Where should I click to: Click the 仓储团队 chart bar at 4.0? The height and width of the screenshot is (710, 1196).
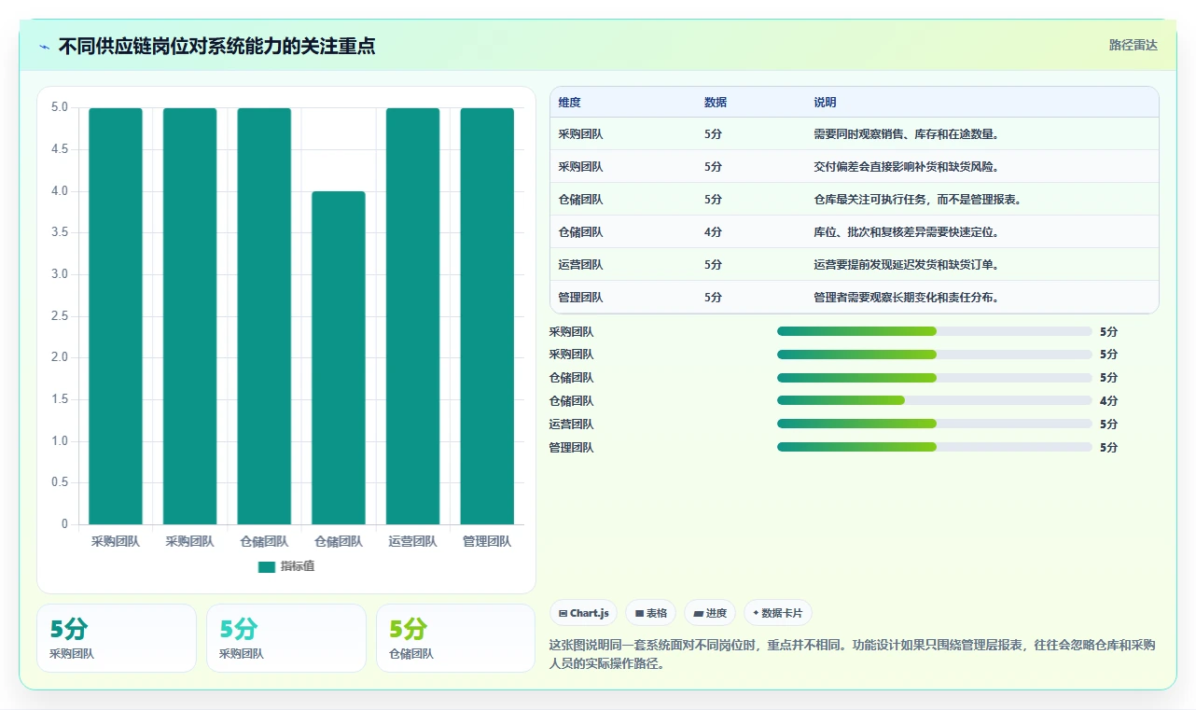coord(339,357)
